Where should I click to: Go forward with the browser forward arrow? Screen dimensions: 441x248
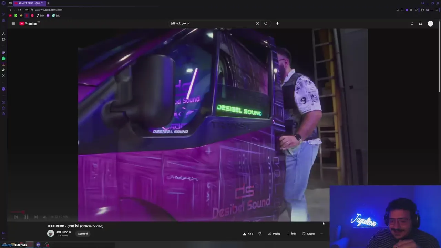click(15, 10)
